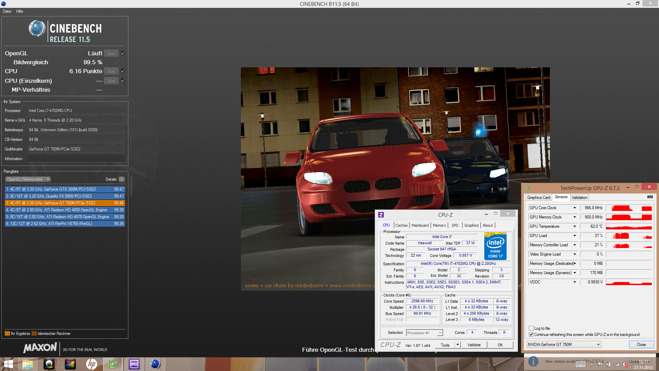The image size is (659, 371).
Task: Click the Details arrow icon in Rangliste
Action: pyautogui.click(x=122, y=179)
